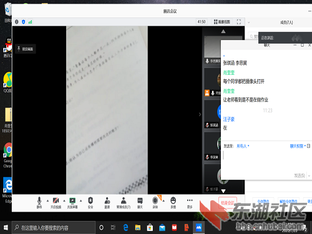Viewport: 312px width, 234px height.
Task: Click the member search field
Action: (253, 37)
